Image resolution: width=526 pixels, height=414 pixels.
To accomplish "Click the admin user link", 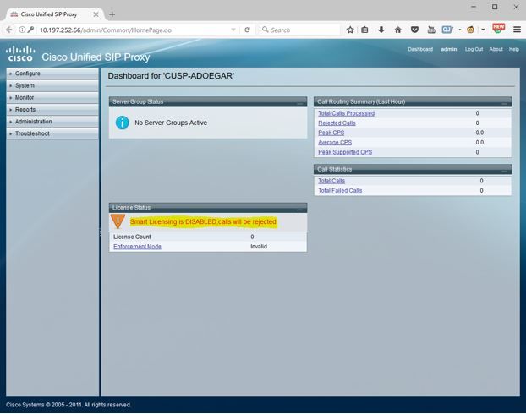I will 449,49.
